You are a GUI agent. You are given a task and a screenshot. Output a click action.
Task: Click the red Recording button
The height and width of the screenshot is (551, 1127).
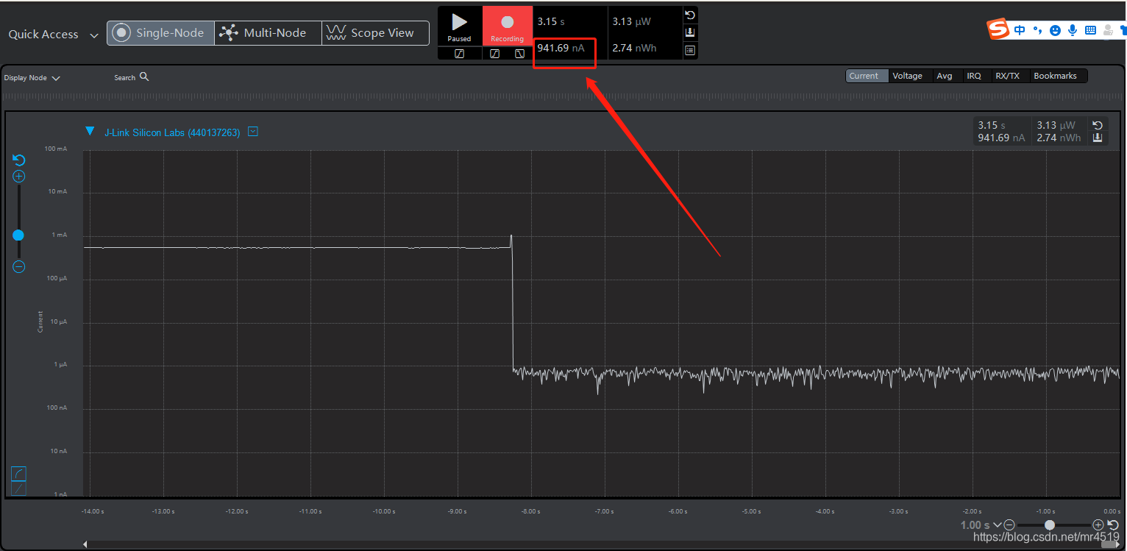click(508, 26)
